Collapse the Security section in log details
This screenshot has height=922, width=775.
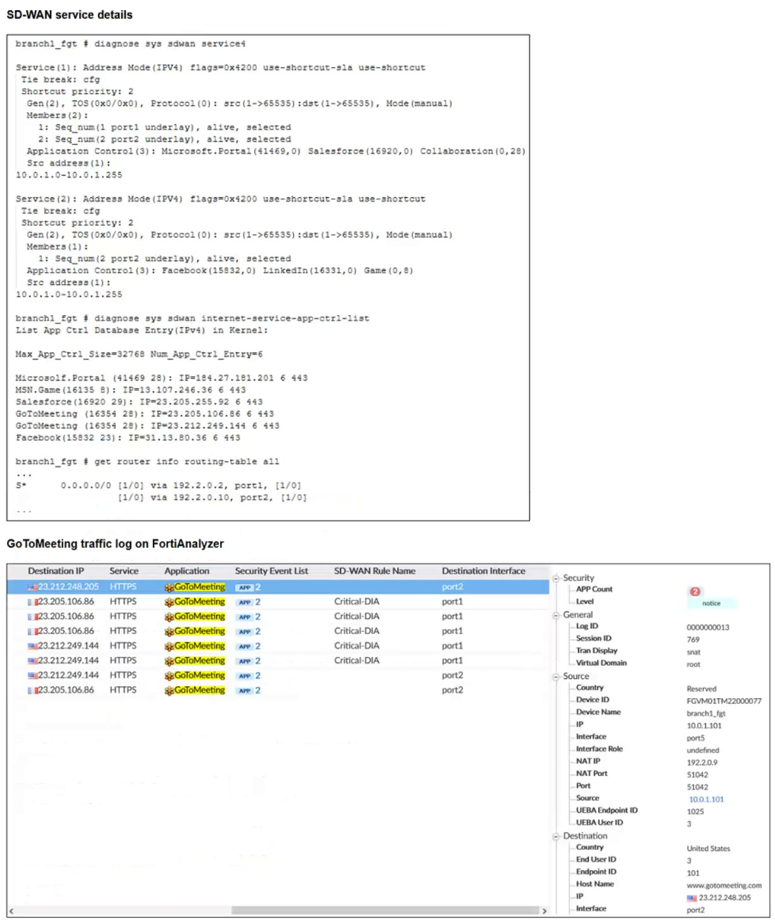[556, 578]
